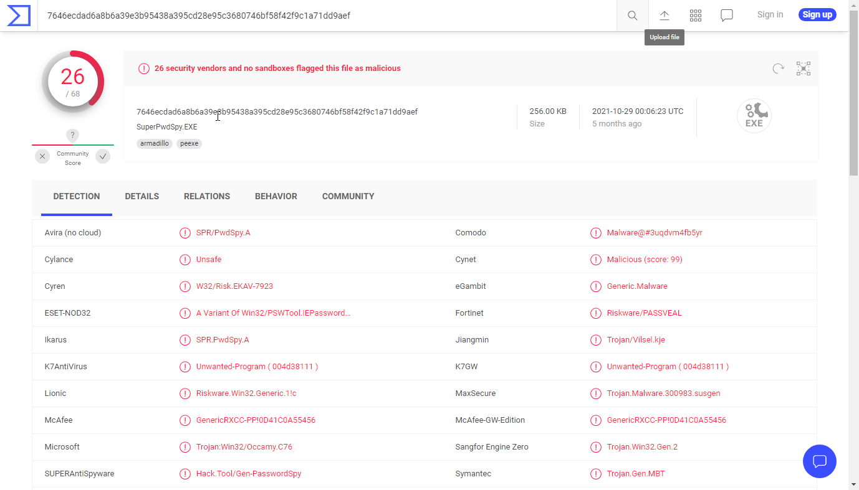Click the 26 / 68 detection score gauge
The width and height of the screenshot is (859, 490).
tap(73, 82)
